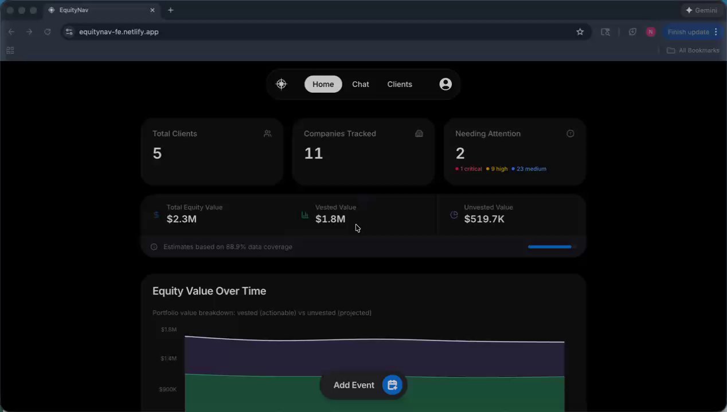Click the people icon on Total Clients card
Image resolution: width=727 pixels, height=412 pixels.
pos(268,133)
